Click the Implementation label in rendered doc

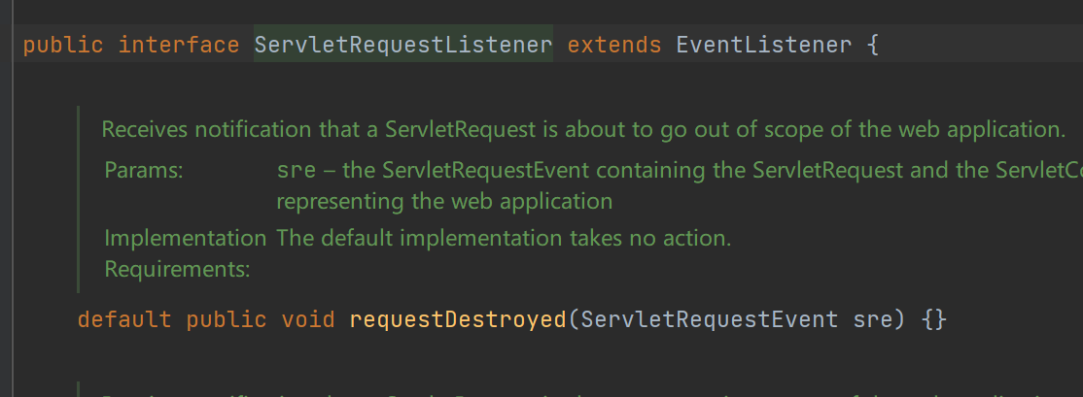186,238
